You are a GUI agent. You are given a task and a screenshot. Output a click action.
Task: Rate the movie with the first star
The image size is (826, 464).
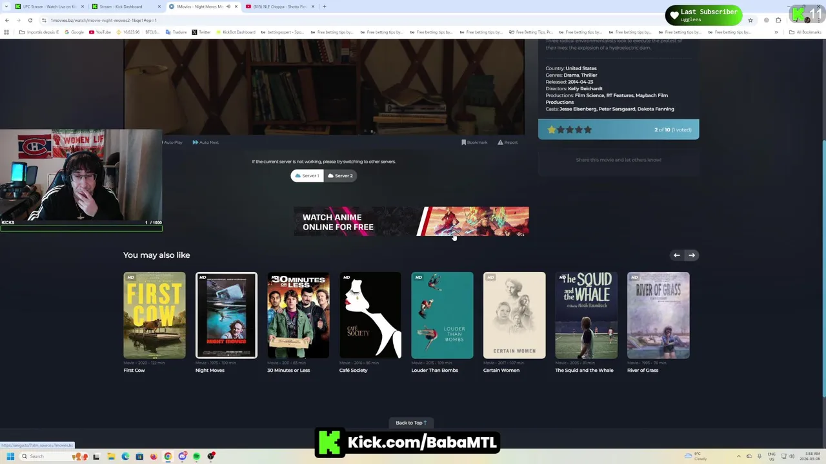(x=552, y=130)
